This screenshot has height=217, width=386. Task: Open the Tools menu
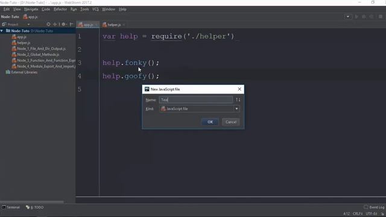pyautogui.click(x=84, y=9)
